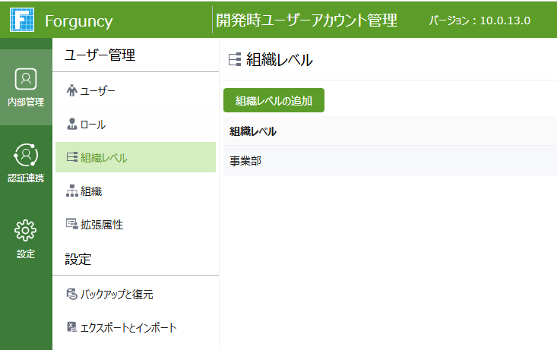557x350 pixels.
Task: Click the icon beside the 組織レベル page heading
Action: [235, 61]
